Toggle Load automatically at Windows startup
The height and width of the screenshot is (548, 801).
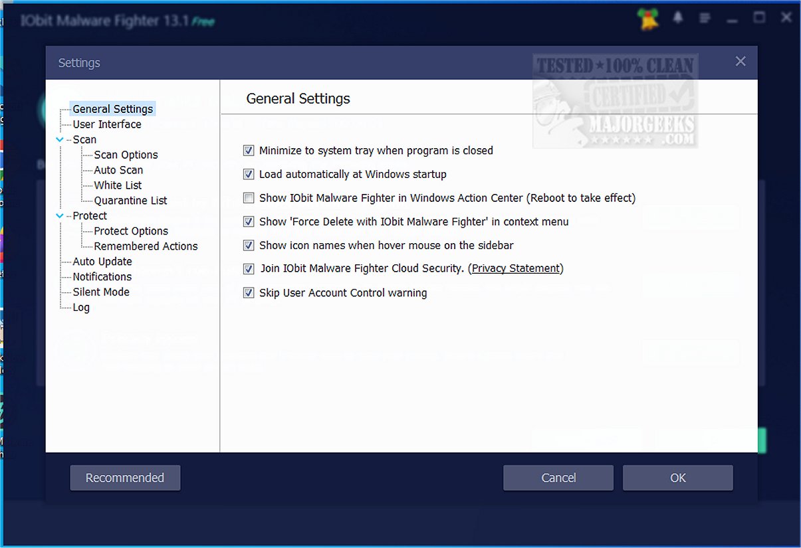point(249,174)
